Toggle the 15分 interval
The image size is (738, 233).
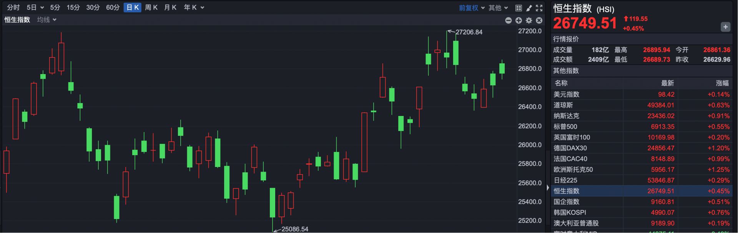click(73, 8)
